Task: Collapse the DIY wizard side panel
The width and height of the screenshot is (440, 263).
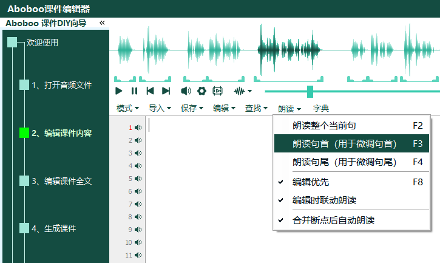Action: pos(102,23)
